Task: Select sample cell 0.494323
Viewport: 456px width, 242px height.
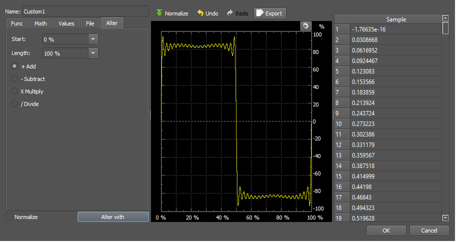Action: (396, 207)
